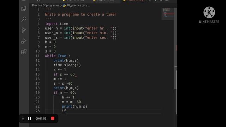Click the Python icon in the breadcrumb

(x=64, y=6)
